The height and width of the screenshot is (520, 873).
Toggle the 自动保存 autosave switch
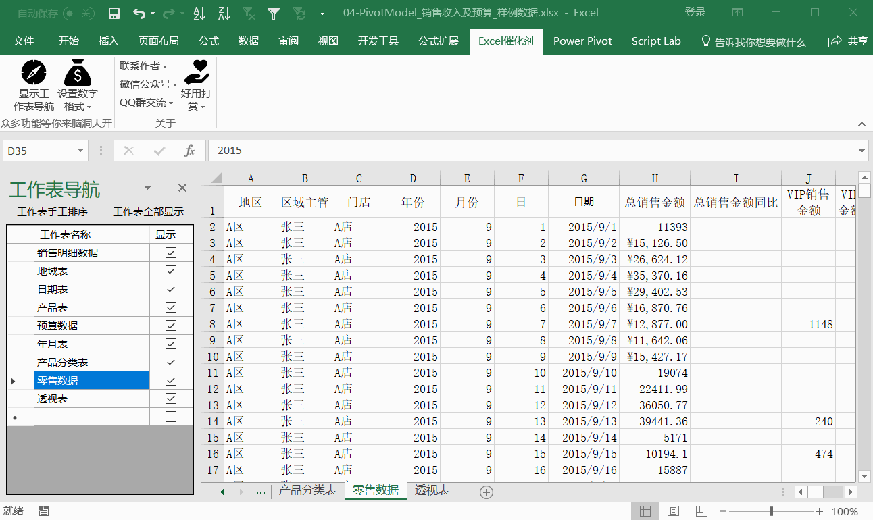[x=78, y=13]
